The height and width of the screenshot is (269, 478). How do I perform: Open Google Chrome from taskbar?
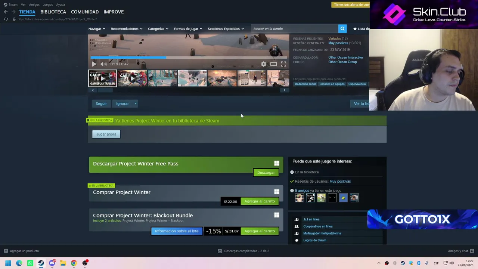[74, 263]
